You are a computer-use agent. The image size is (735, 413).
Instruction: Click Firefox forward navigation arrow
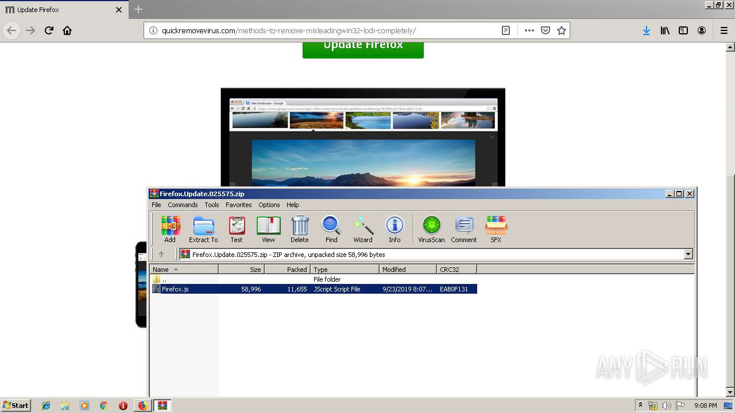[30, 30]
